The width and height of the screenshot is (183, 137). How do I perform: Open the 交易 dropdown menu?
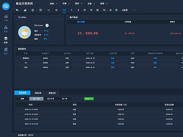91,4
